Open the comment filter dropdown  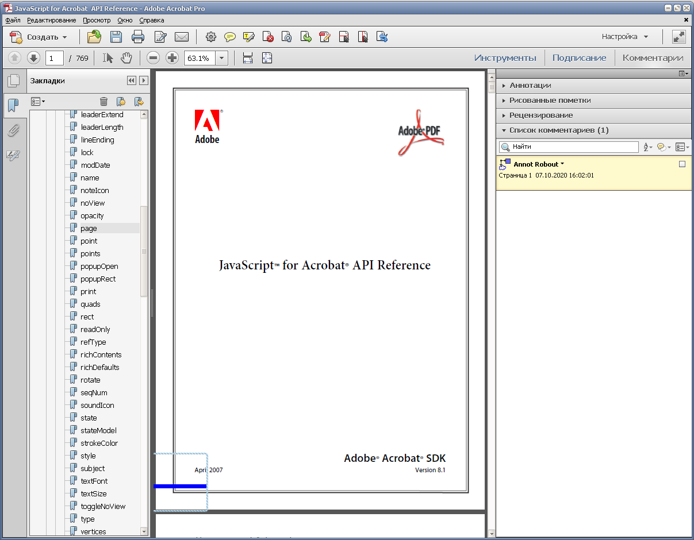(x=664, y=148)
